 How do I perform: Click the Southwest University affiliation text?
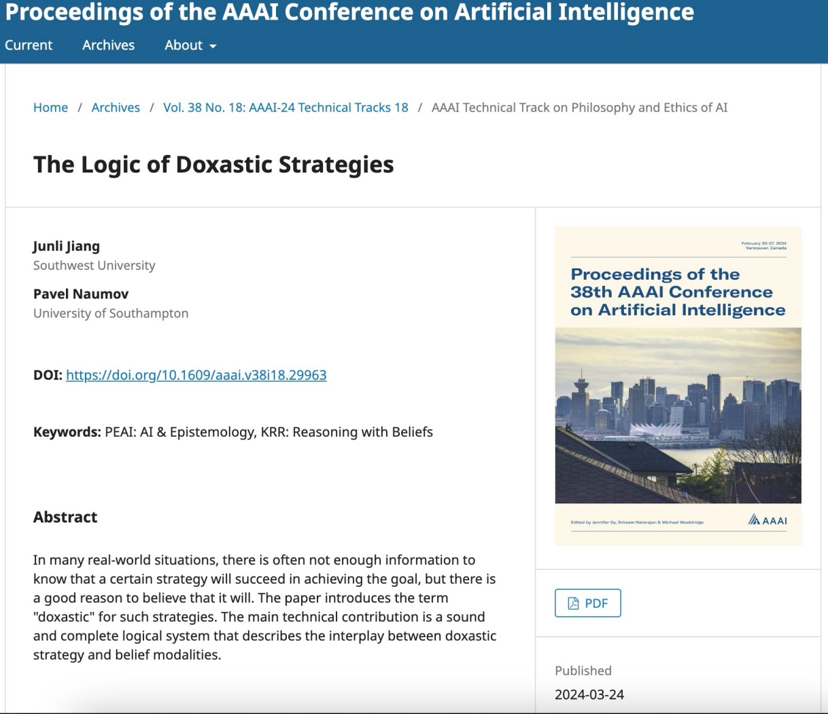(94, 266)
